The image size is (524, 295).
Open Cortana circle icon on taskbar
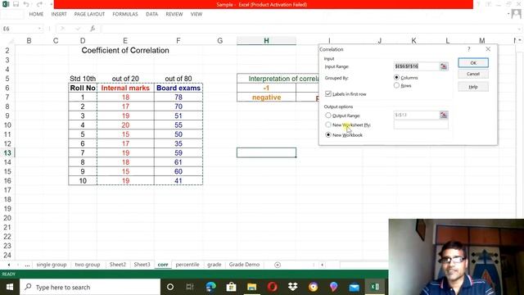pos(170,287)
